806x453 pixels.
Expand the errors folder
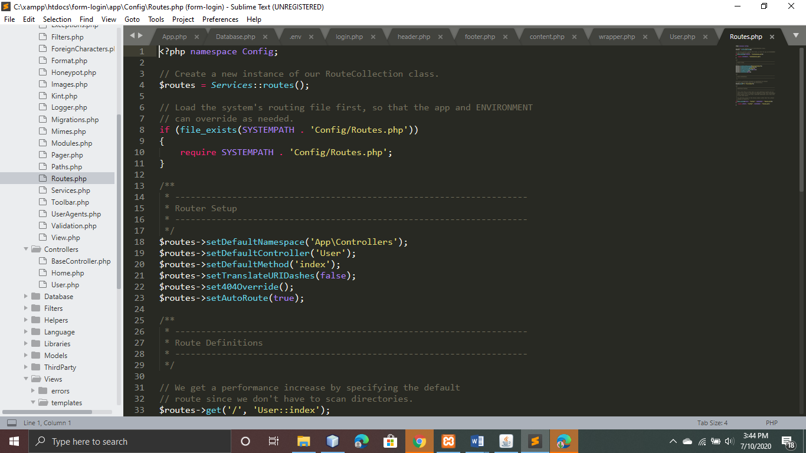pyautogui.click(x=33, y=391)
